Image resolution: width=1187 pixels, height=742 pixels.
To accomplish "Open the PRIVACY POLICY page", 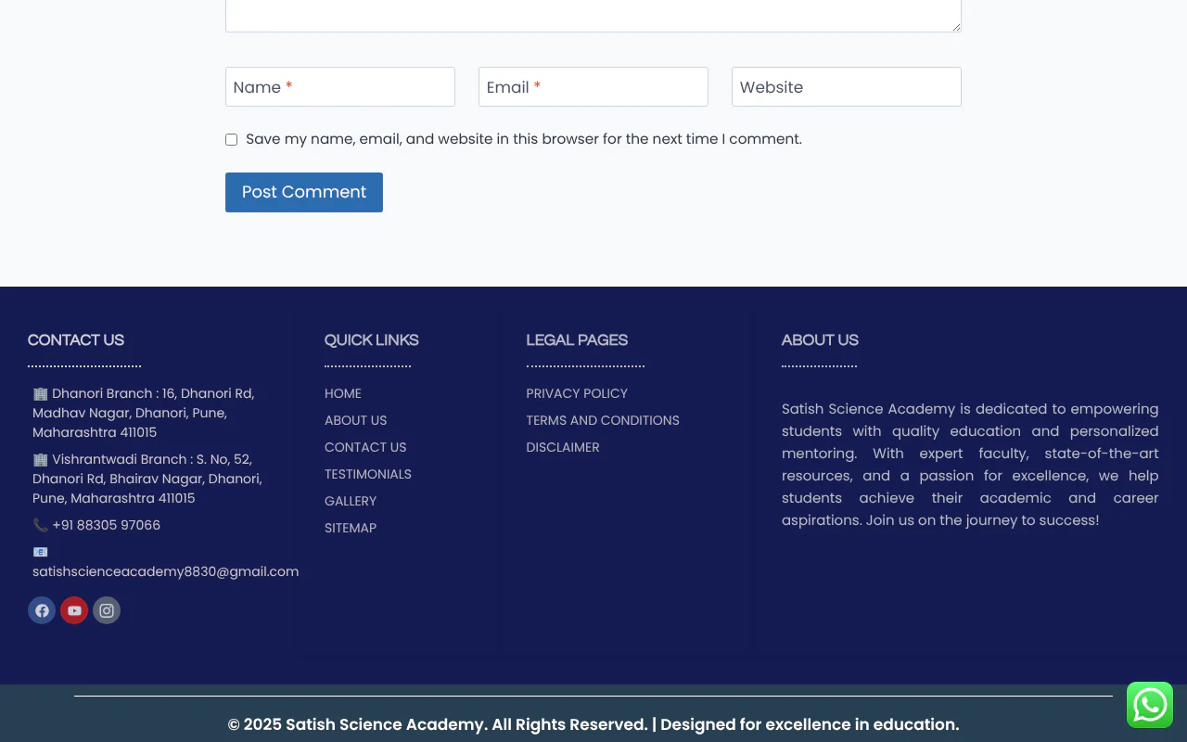I will 577,393.
